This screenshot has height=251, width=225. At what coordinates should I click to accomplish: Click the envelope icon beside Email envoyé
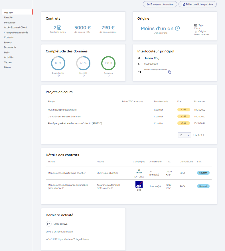pyautogui.click(x=49, y=224)
